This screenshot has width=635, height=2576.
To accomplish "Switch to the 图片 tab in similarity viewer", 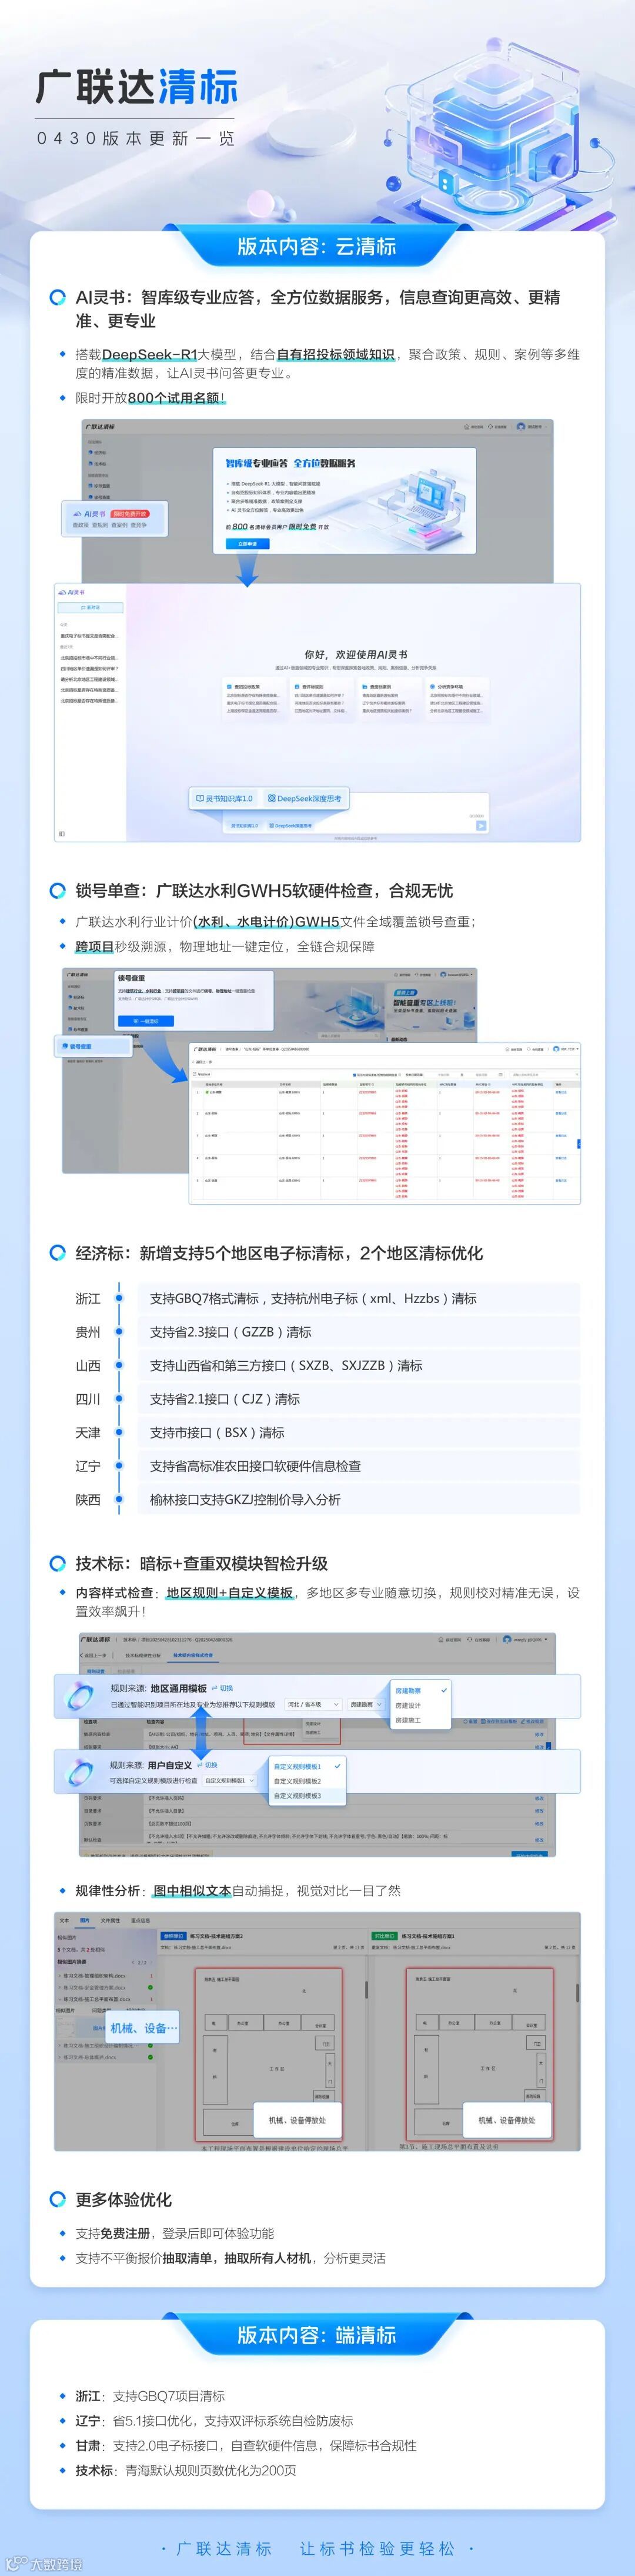I will click(85, 1920).
